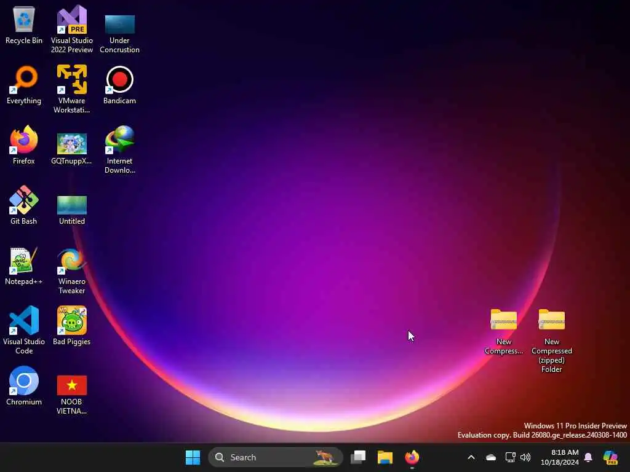Select the Chromium browser shortcut
630x472 pixels.
coord(24,386)
